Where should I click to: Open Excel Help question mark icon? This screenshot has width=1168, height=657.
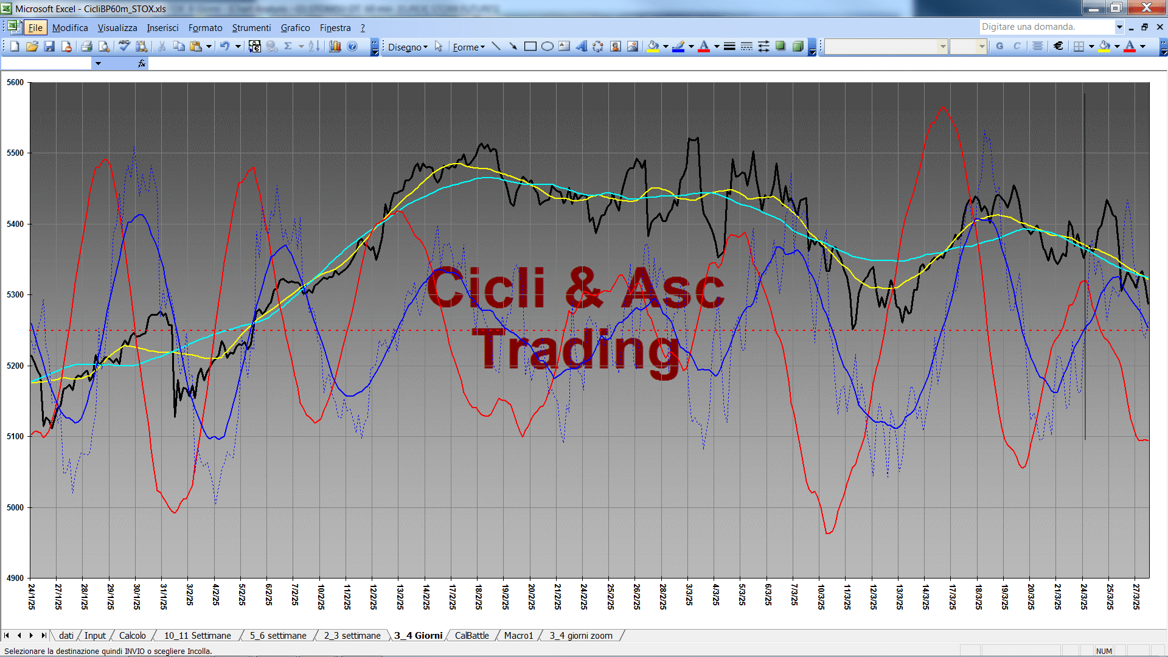point(352,46)
